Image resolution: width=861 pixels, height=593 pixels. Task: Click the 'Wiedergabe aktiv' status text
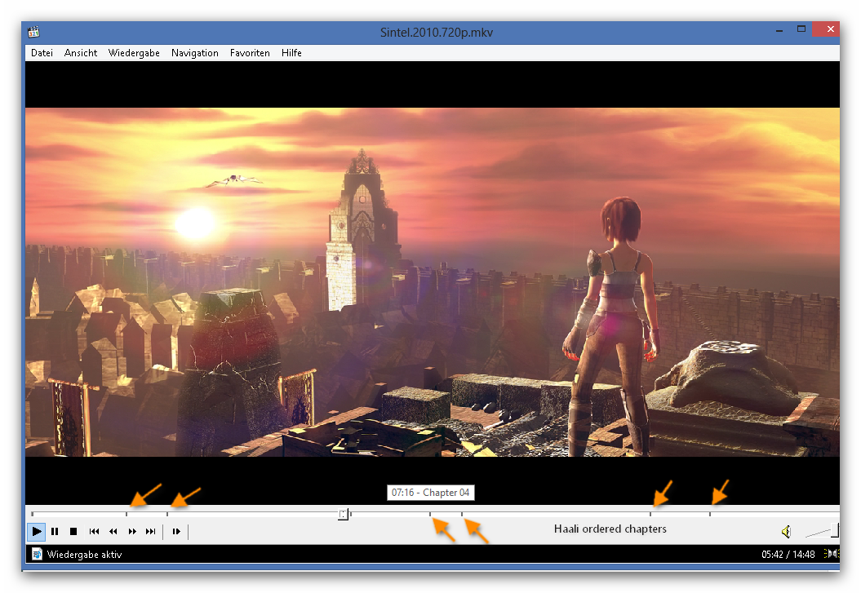85,555
